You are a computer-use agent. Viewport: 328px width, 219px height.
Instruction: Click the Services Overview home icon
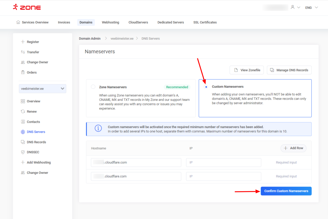(18, 22)
